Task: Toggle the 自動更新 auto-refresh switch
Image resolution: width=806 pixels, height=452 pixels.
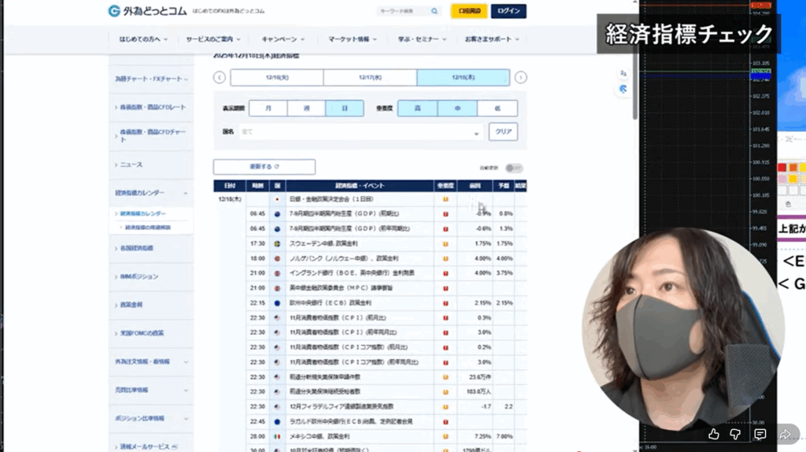Action: point(514,168)
